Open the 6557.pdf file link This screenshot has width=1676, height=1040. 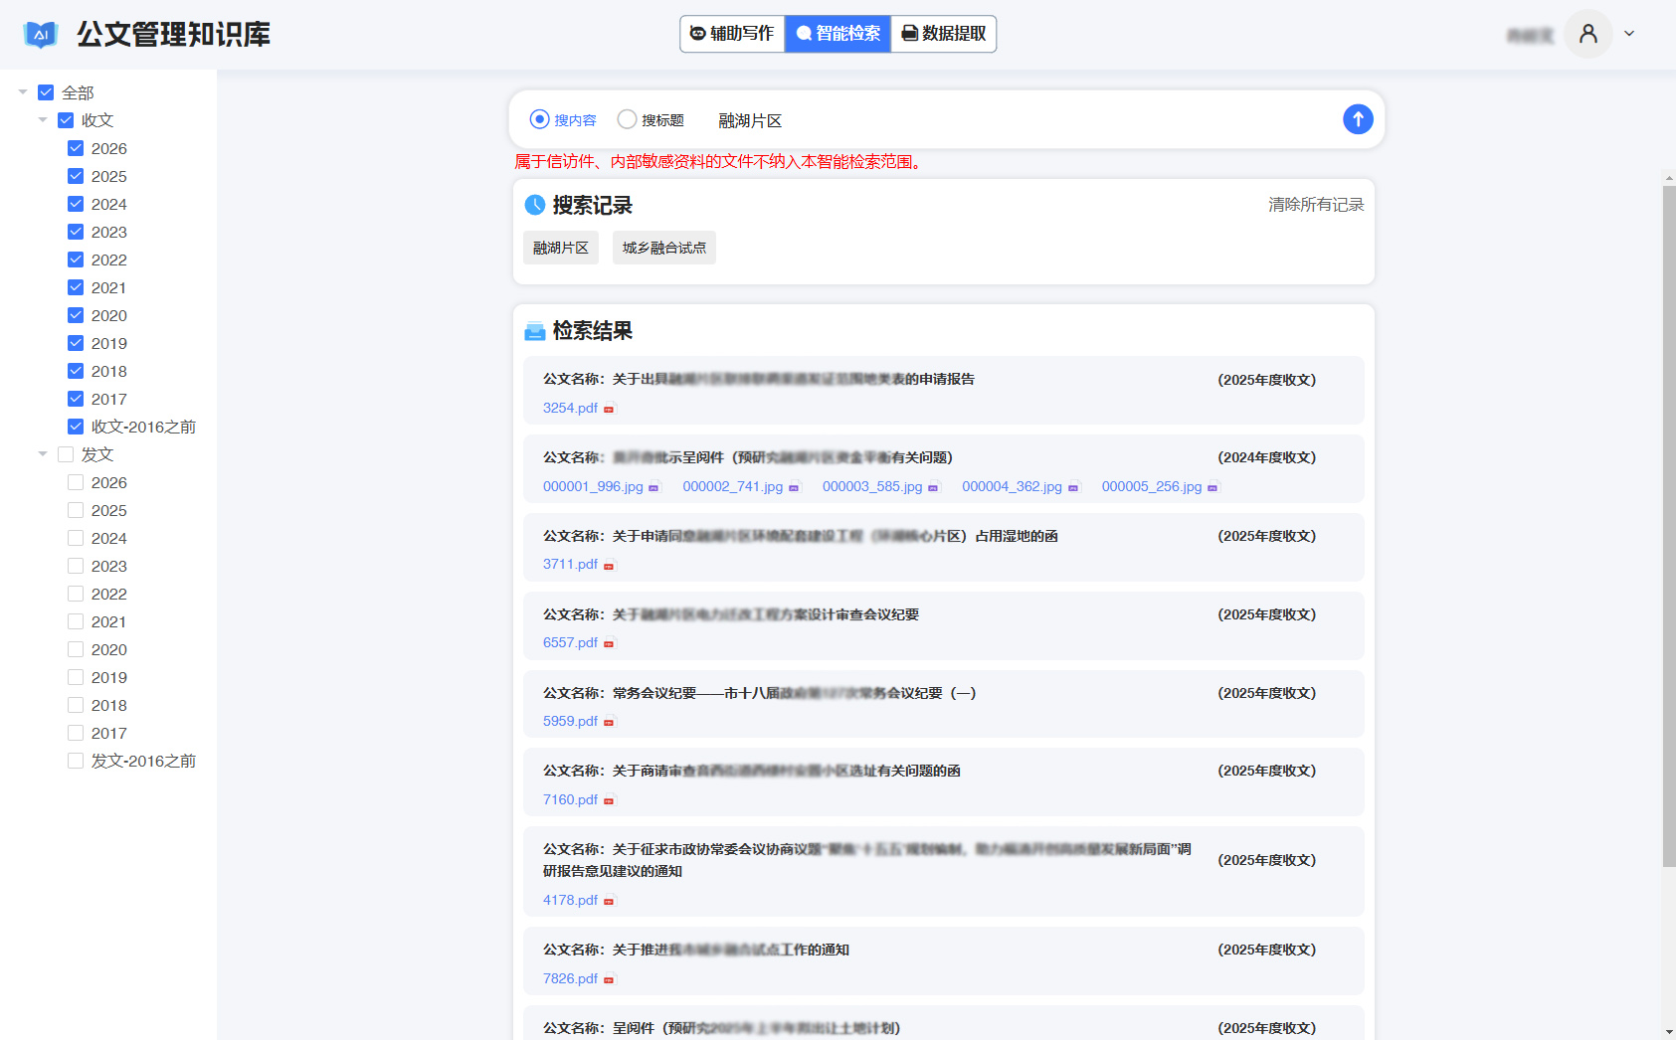[570, 643]
